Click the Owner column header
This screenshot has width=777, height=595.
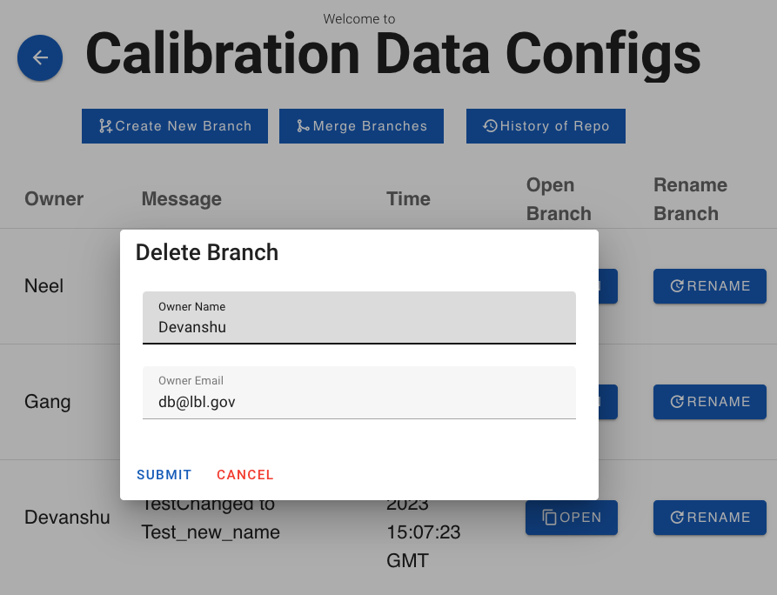[x=54, y=198]
